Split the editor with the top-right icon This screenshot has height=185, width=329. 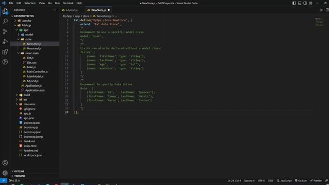click(x=327, y=10)
